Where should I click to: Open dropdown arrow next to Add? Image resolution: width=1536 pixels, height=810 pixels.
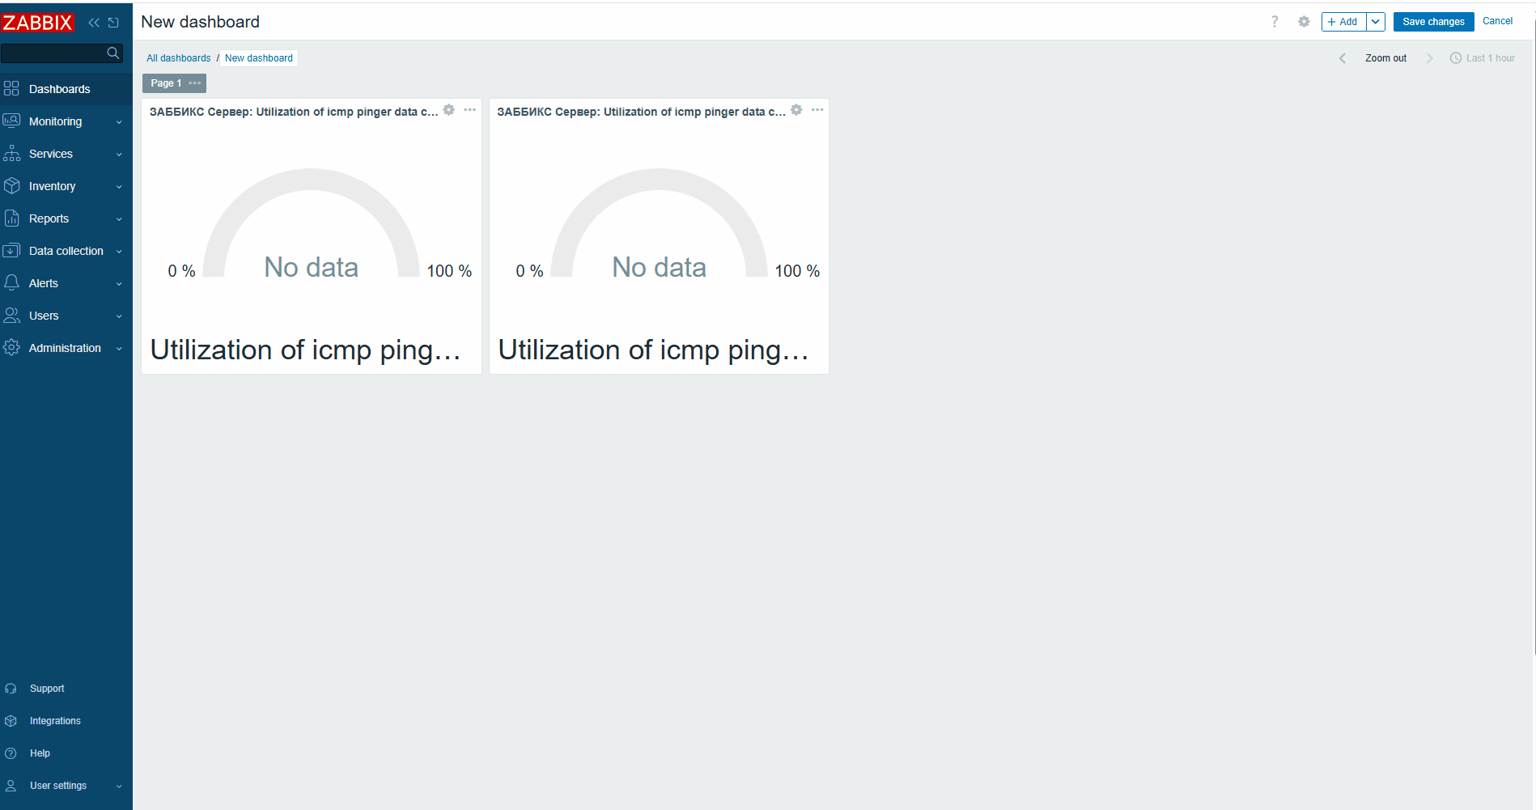(x=1376, y=22)
